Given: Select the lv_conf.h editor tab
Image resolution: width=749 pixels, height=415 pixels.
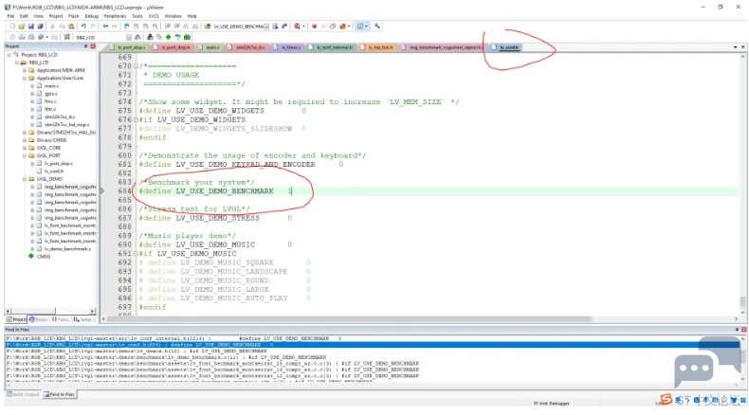Looking at the screenshot, I should click(x=506, y=47).
